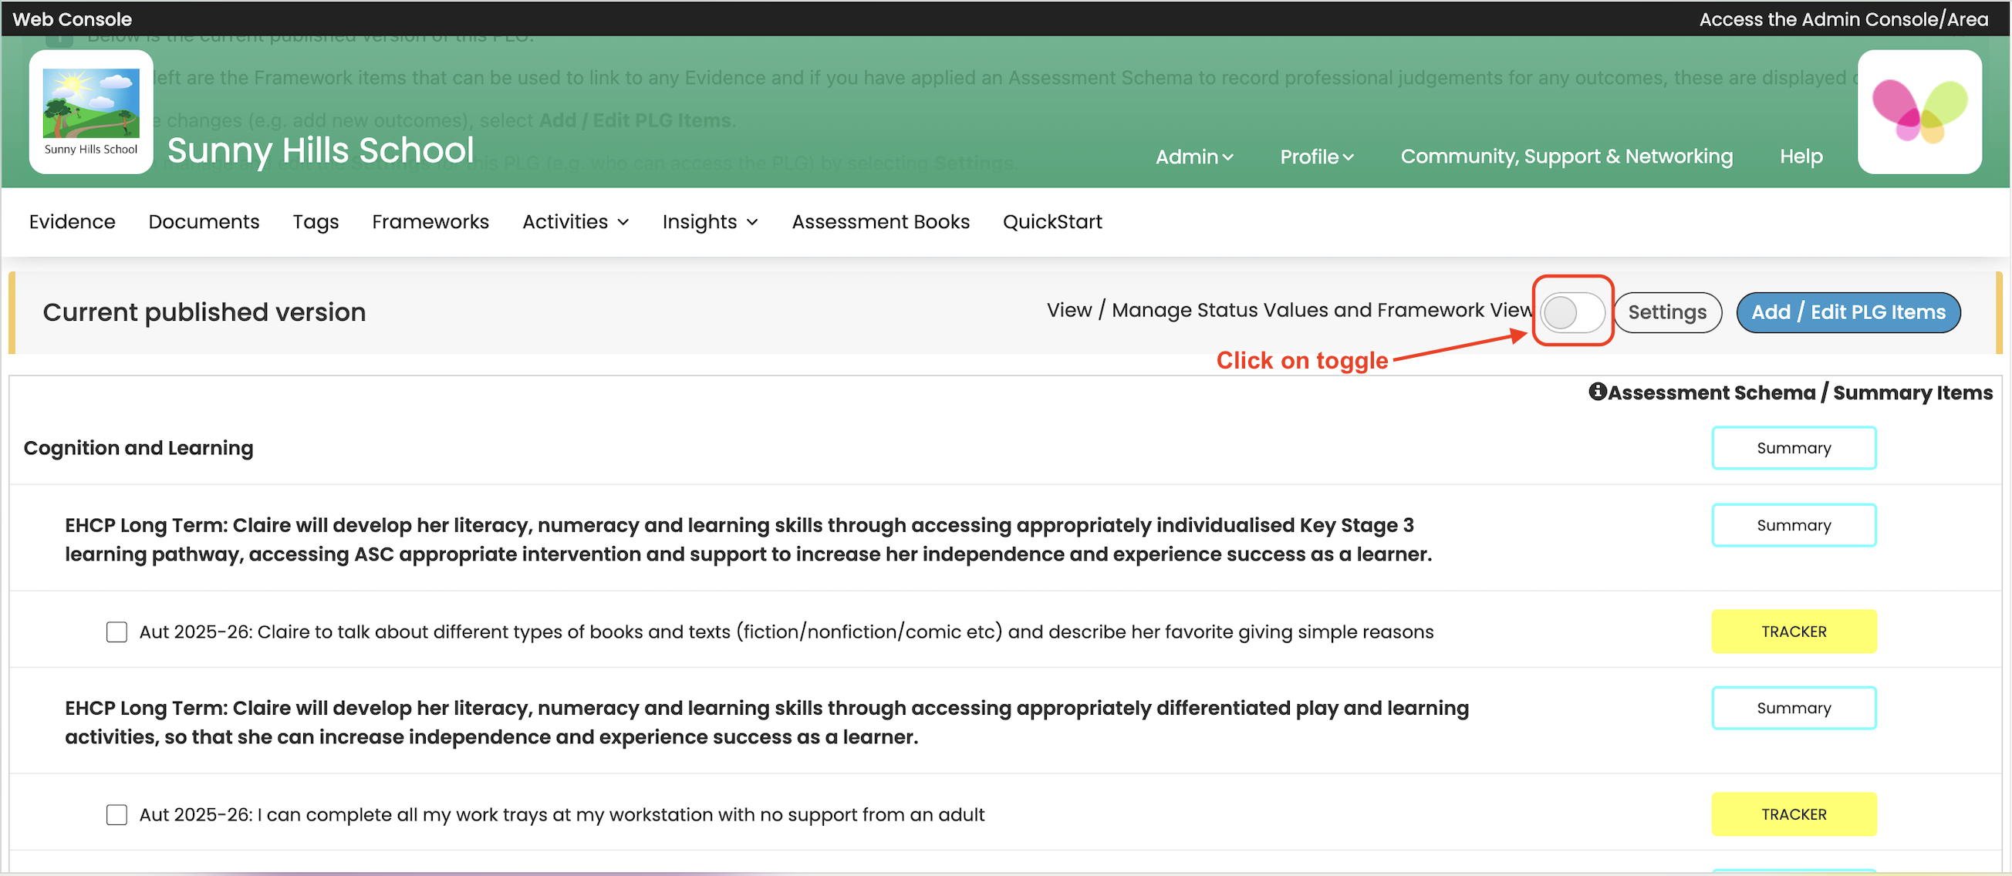Viewport: 2012px width, 876px height.
Task: Open the Frameworks menu item
Action: pos(430,222)
